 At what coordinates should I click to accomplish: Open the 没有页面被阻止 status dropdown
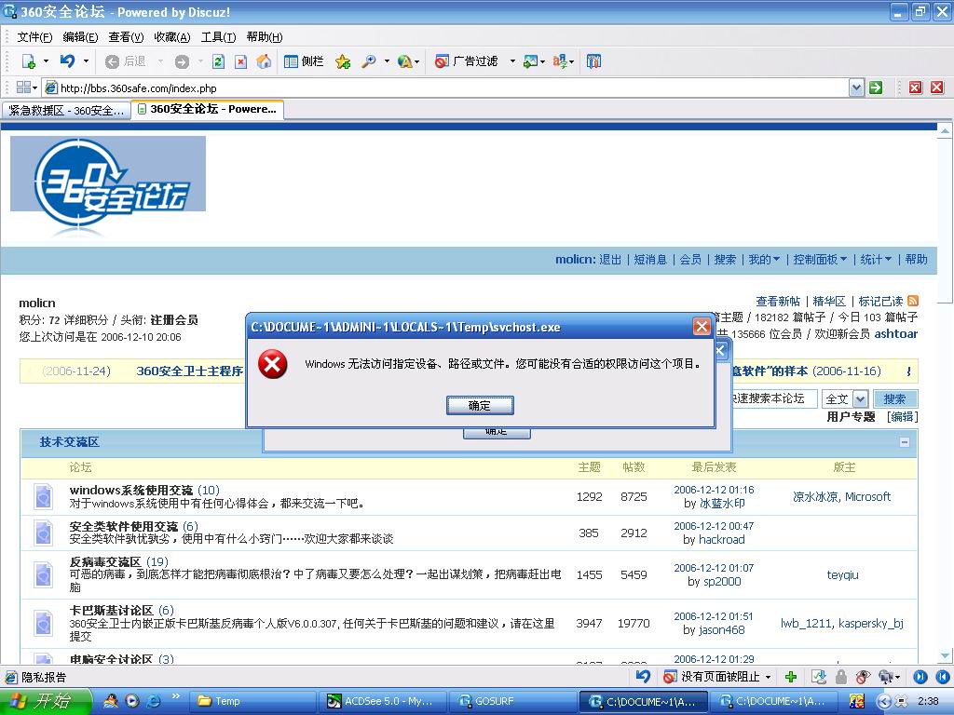click(769, 677)
